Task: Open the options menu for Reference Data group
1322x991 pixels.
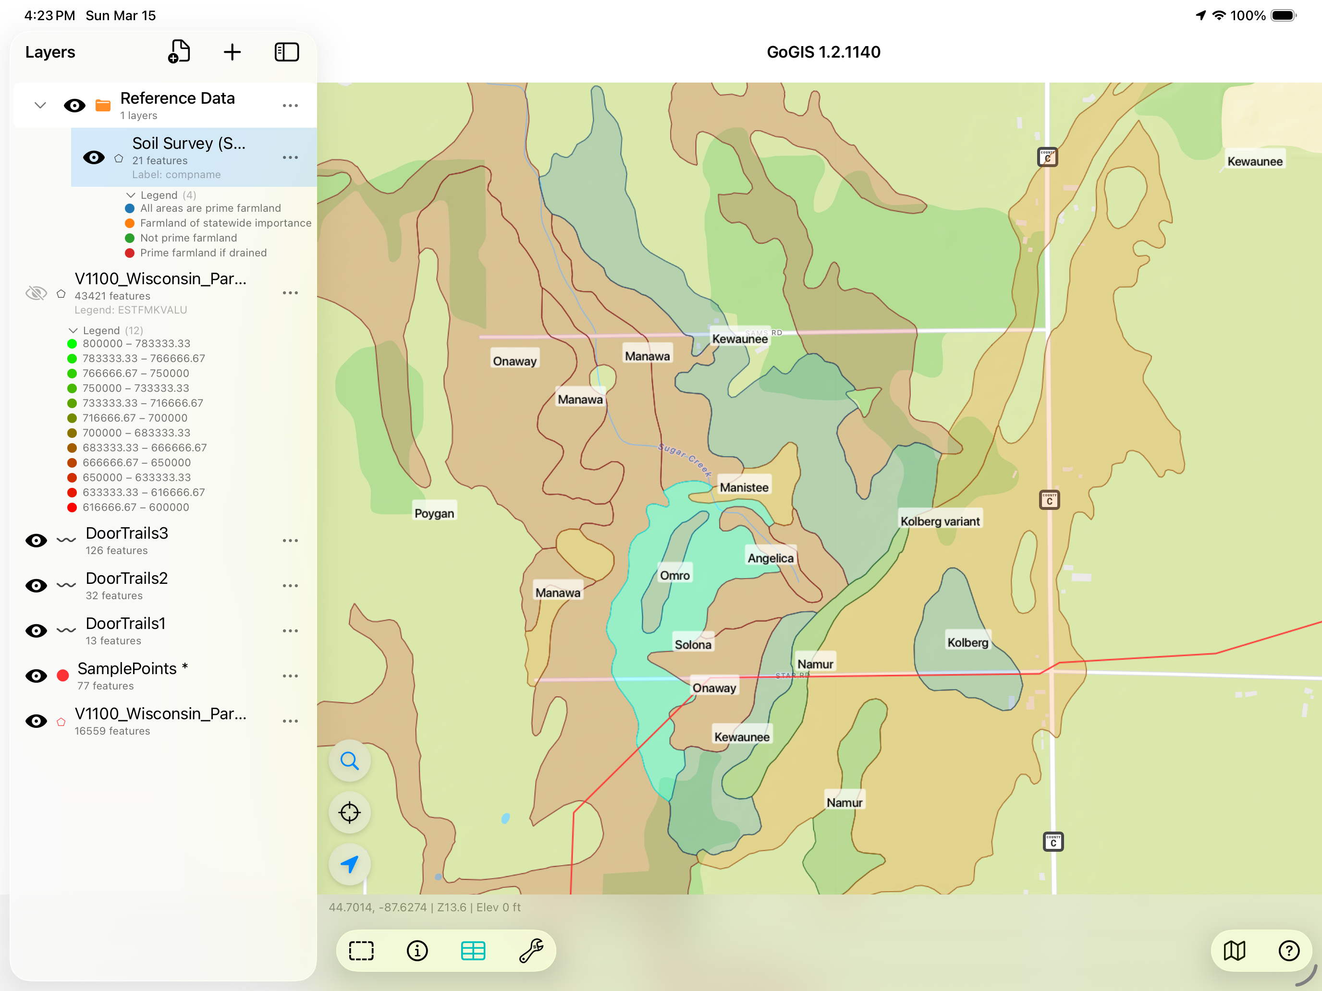Action: pyautogui.click(x=291, y=105)
